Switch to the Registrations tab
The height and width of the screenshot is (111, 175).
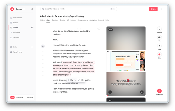pos(83,20)
